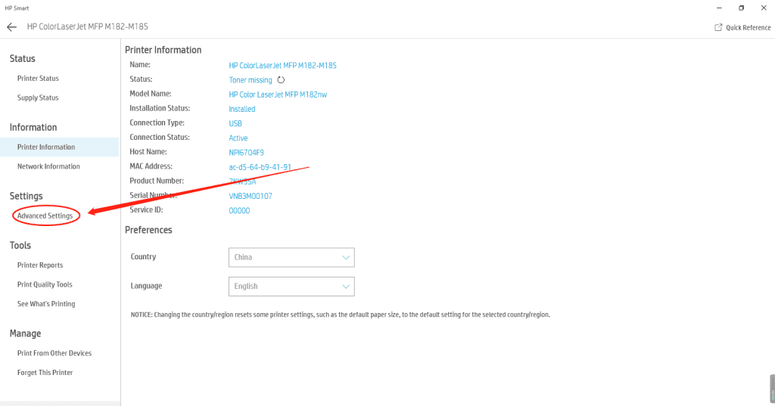Screen dimensions: 775x406
Task: Select Forget This Printer
Action: click(45, 373)
